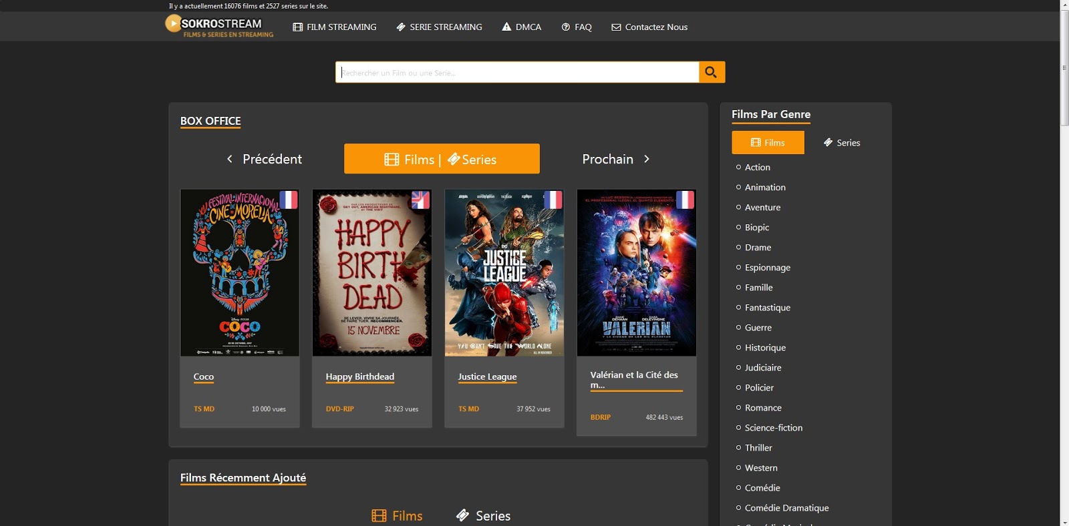Browse the Comédie genre

(x=762, y=487)
